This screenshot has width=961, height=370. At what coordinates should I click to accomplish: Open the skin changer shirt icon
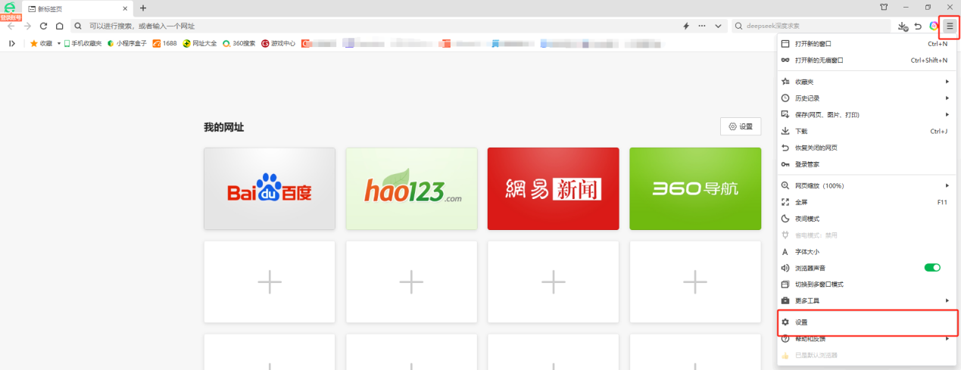pos(884,8)
